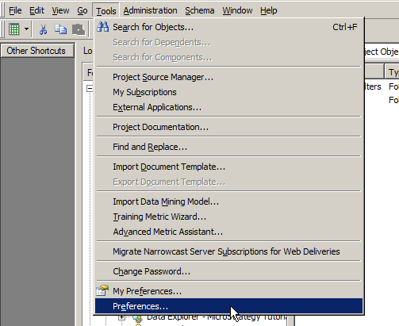Launch the Training Metric Wizard
The image size is (399, 326).
(228, 217)
